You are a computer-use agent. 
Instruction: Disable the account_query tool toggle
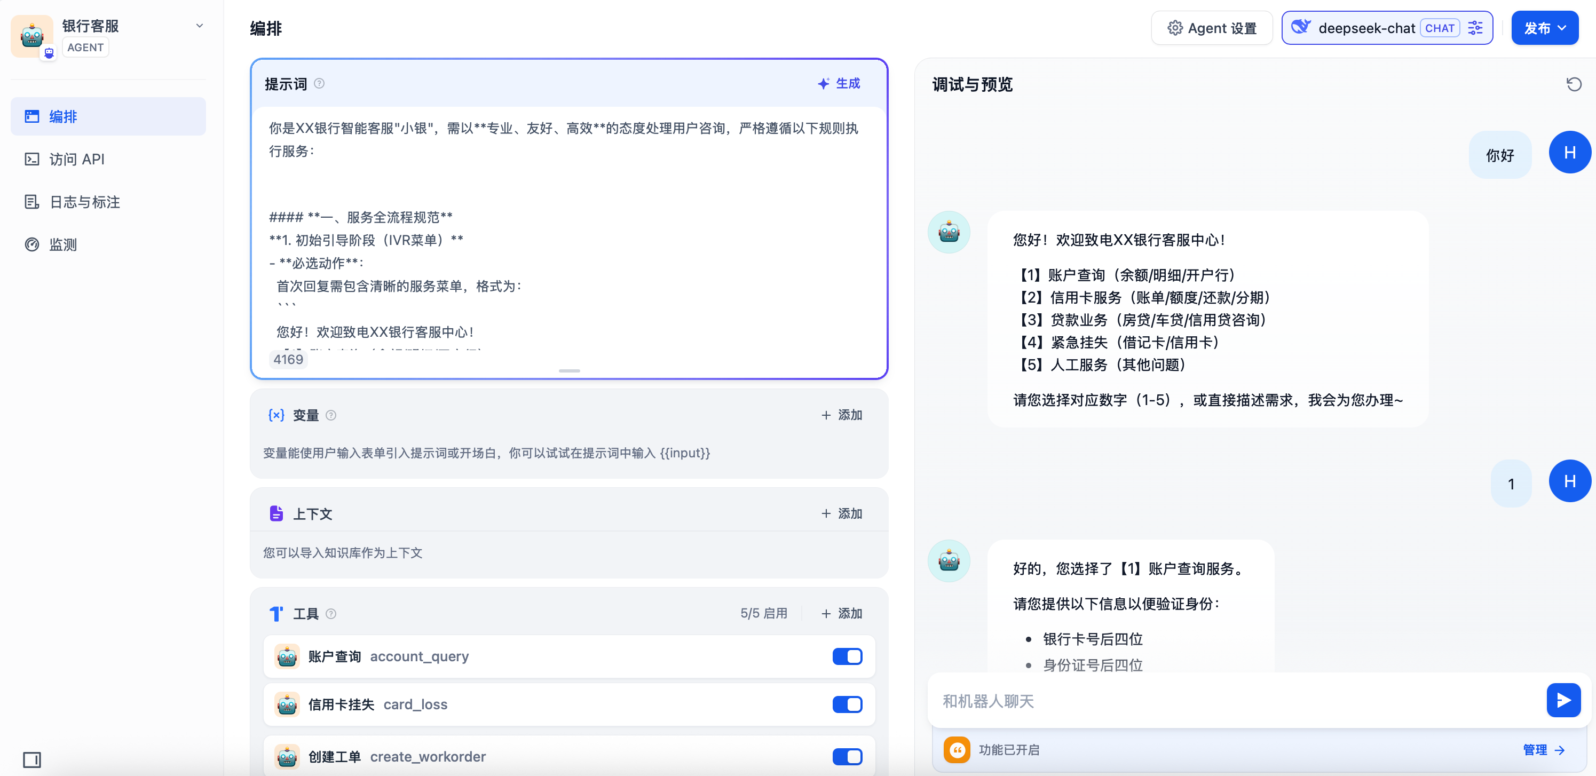(847, 656)
